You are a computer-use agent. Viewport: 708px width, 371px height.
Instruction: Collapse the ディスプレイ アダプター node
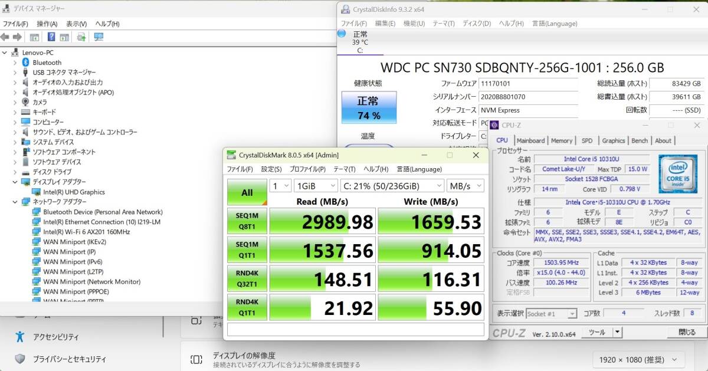(15, 182)
